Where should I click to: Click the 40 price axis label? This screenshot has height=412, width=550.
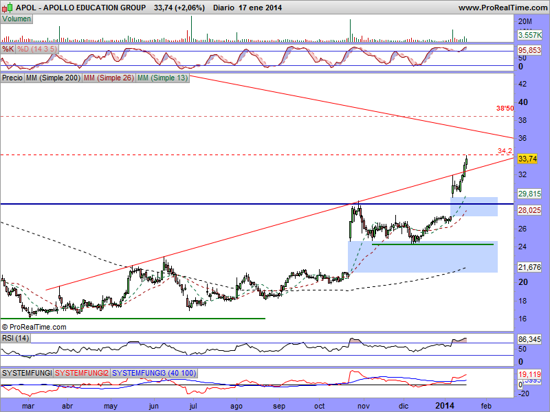(x=523, y=102)
